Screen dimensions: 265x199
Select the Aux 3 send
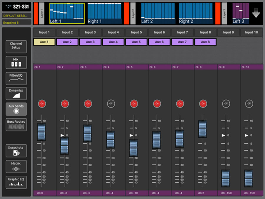[x=90, y=42]
